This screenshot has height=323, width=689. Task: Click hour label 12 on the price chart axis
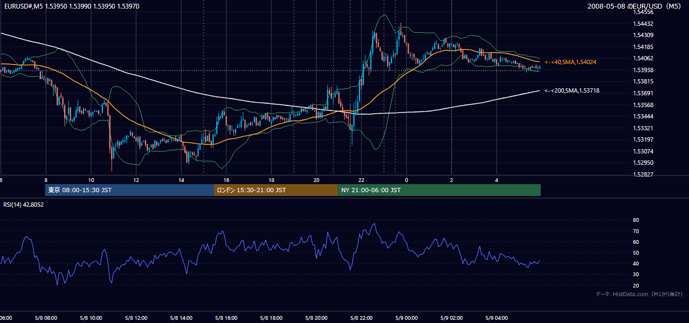(x=136, y=180)
